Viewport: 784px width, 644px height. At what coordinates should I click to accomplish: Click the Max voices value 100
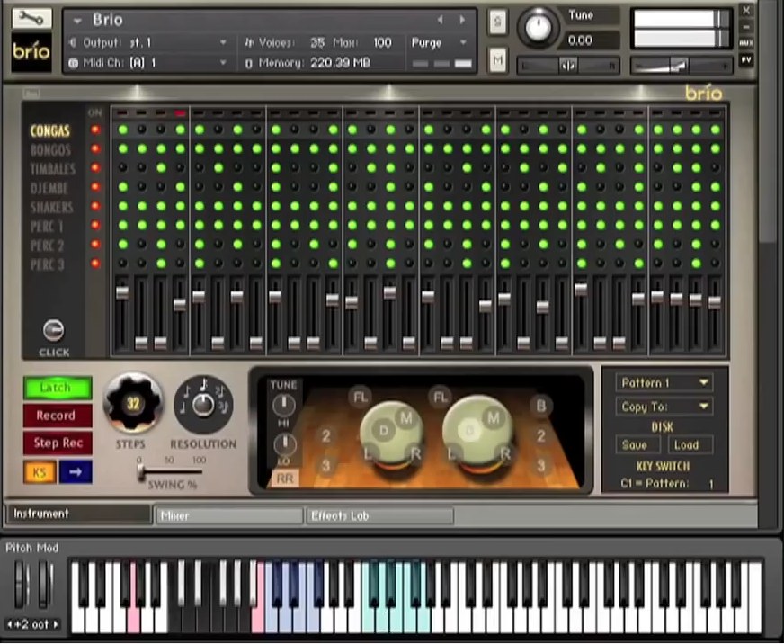[x=382, y=43]
